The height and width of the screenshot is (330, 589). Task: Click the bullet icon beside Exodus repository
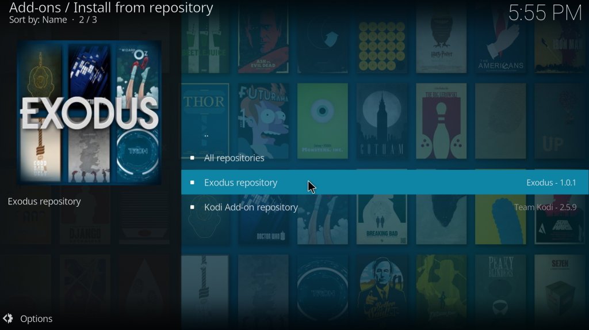[192, 183]
